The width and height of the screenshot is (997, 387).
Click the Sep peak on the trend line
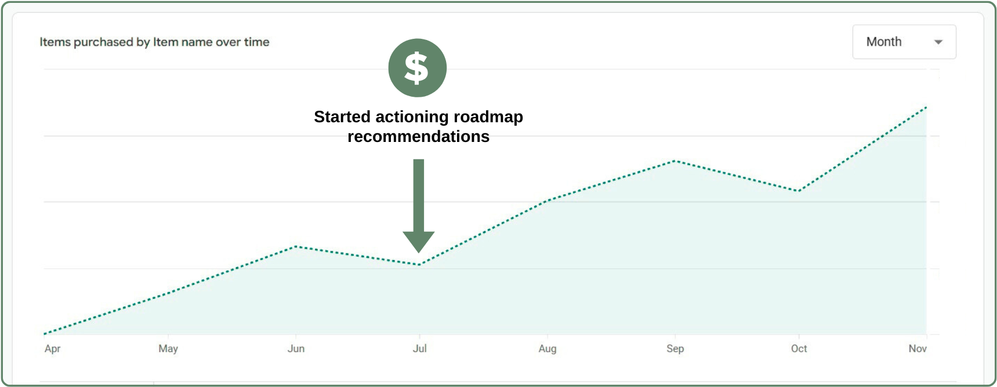click(x=675, y=162)
